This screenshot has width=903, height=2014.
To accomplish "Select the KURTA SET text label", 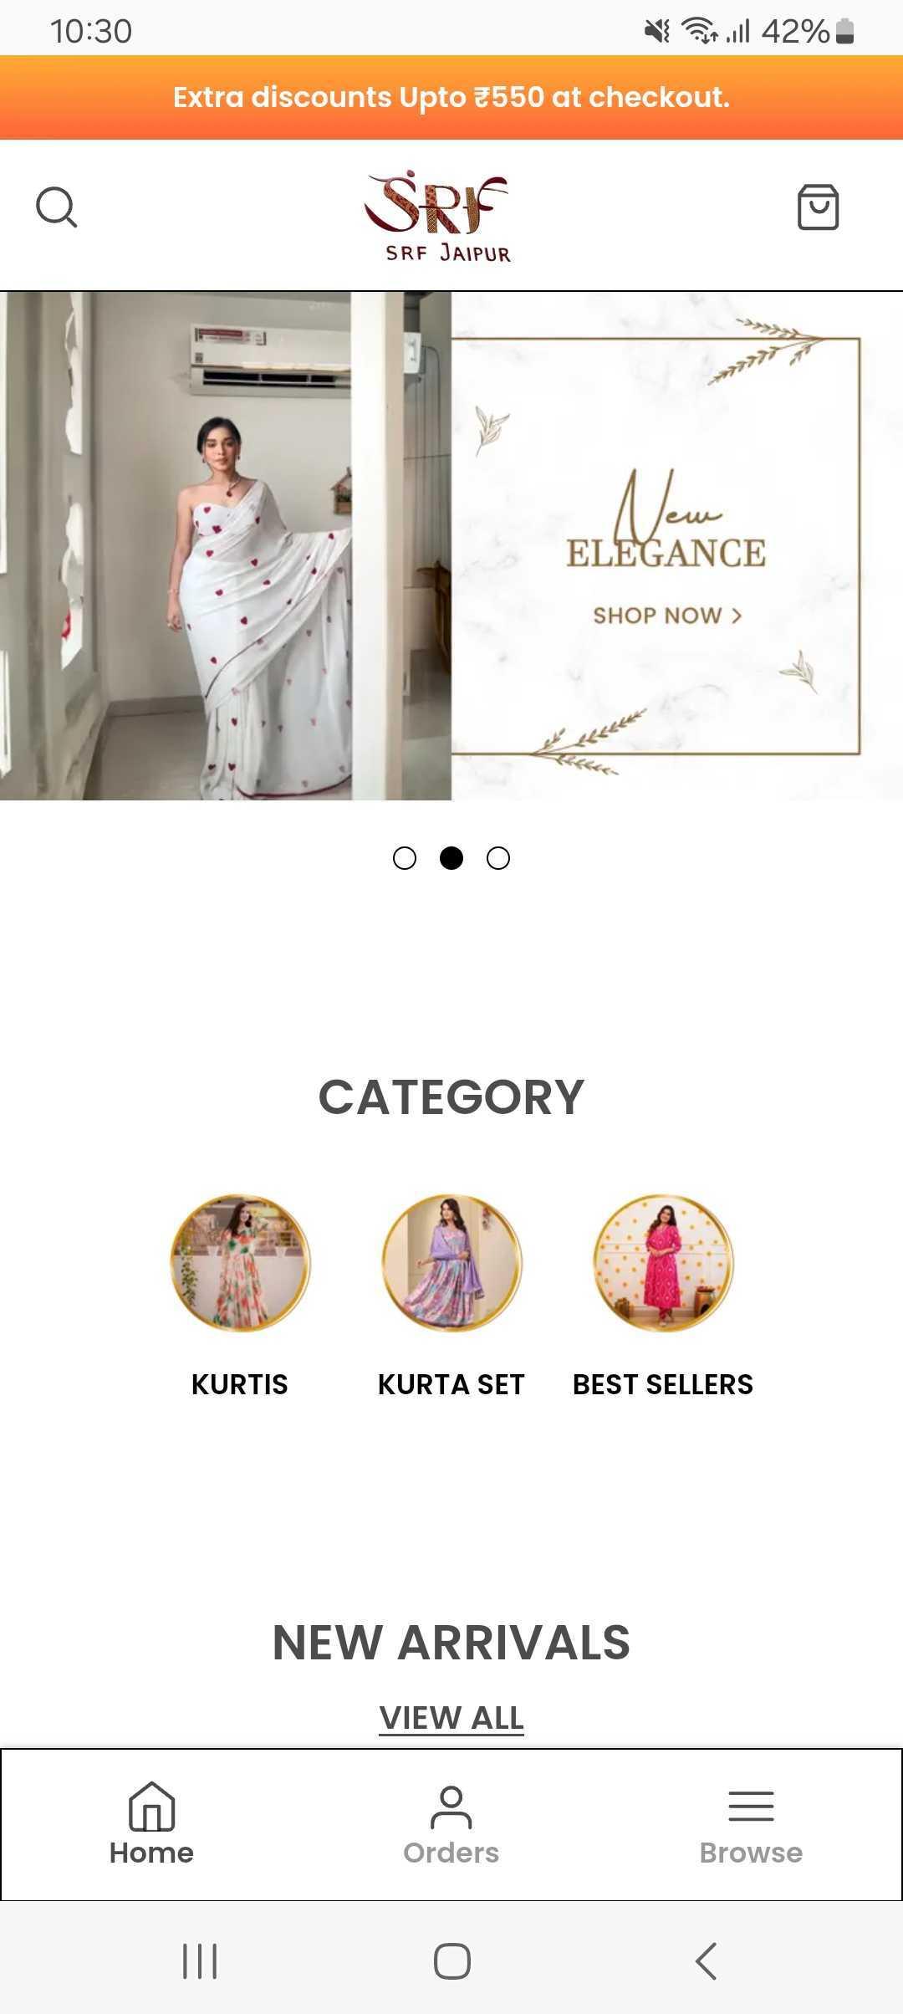I will (451, 1384).
